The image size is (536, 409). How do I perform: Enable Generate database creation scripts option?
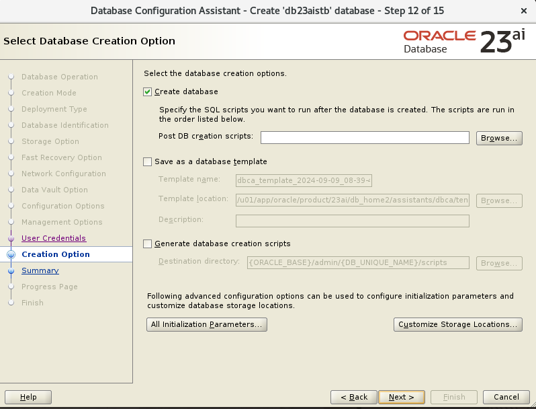pyautogui.click(x=147, y=244)
